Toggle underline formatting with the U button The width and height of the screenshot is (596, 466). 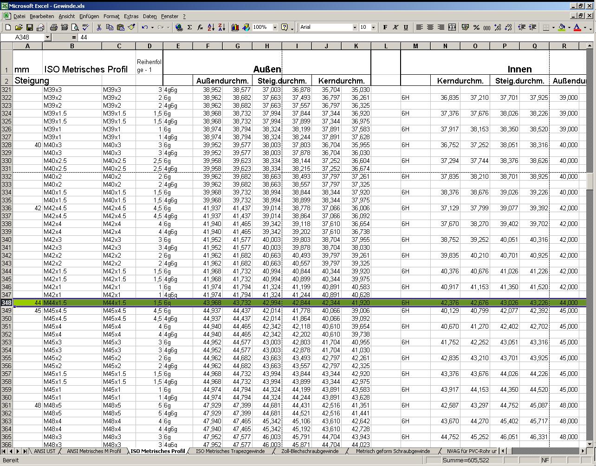406,27
